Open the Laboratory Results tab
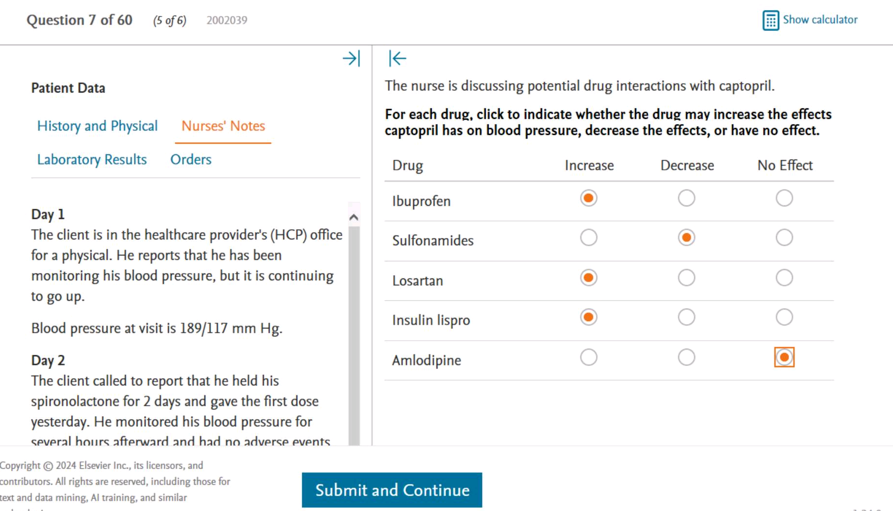Screen dimensions: 893x511 pyautogui.click(x=92, y=160)
